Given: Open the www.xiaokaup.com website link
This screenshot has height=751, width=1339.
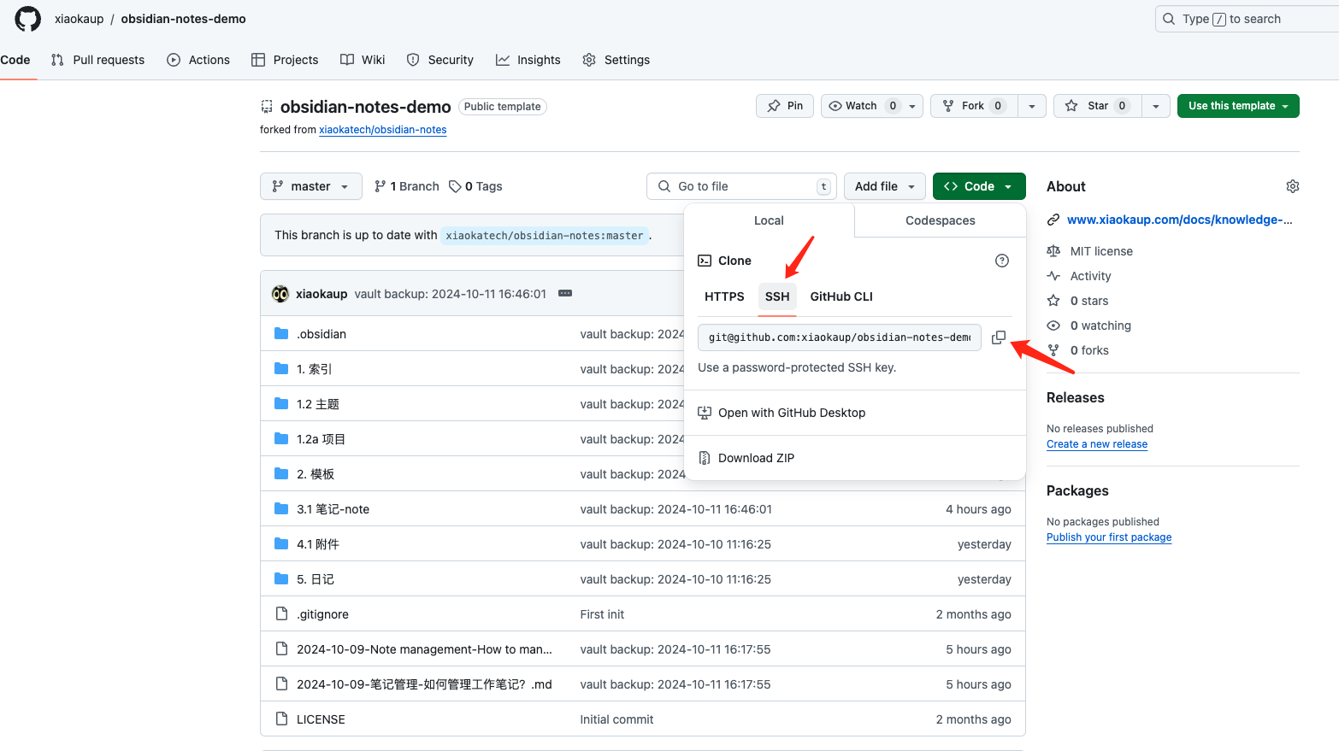Looking at the screenshot, I should click(1179, 220).
